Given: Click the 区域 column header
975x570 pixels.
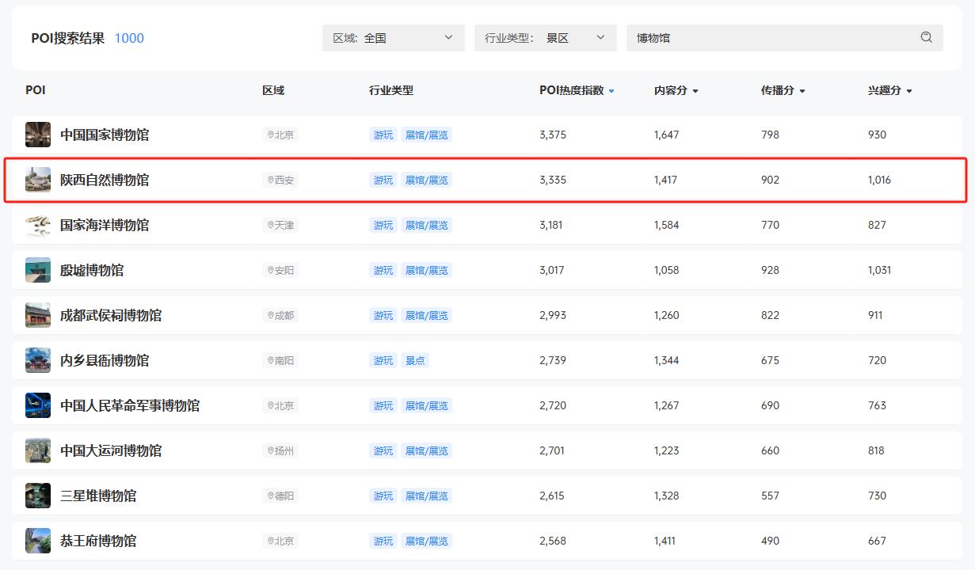Looking at the screenshot, I should coord(273,90).
